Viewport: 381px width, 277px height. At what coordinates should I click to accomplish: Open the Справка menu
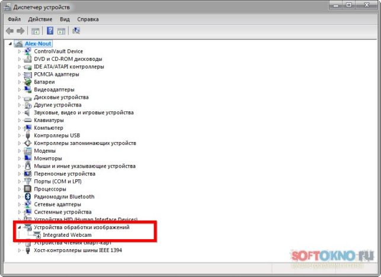(x=88, y=19)
